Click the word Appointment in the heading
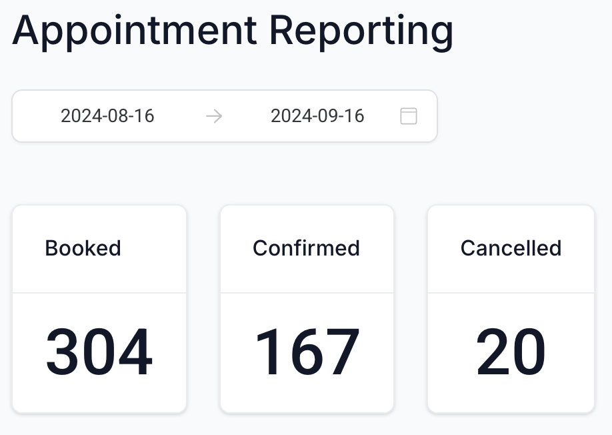The height and width of the screenshot is (435, 612). point(135,29)
